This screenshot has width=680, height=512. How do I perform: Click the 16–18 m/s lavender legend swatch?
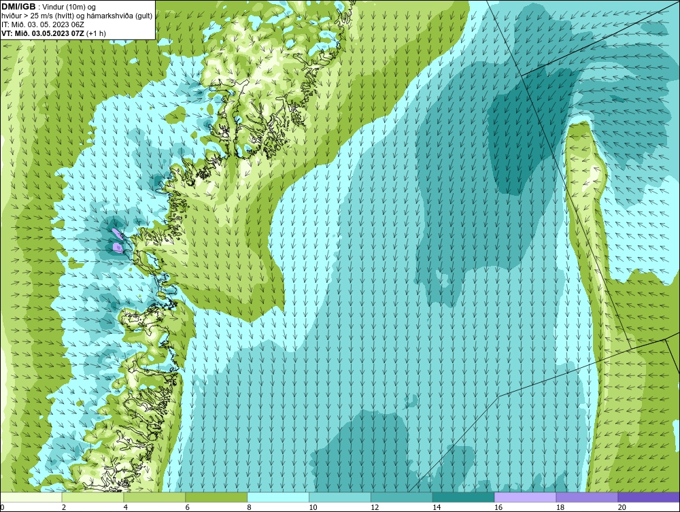point(525,497)
